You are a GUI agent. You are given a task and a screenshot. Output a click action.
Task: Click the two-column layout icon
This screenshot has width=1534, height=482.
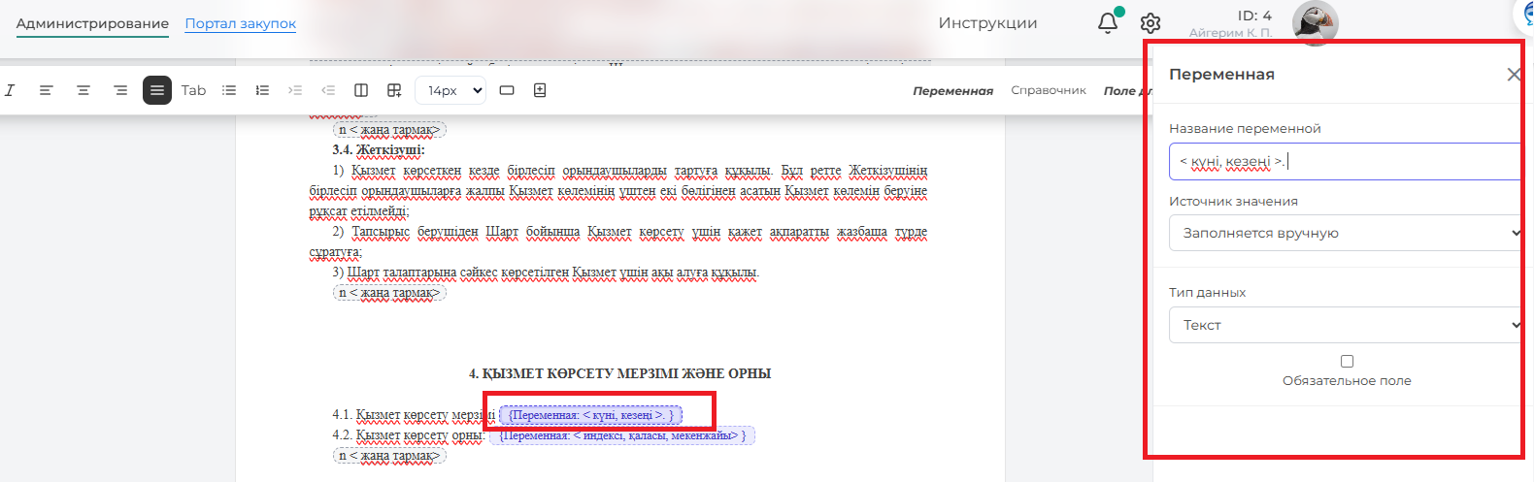[361, 90]
